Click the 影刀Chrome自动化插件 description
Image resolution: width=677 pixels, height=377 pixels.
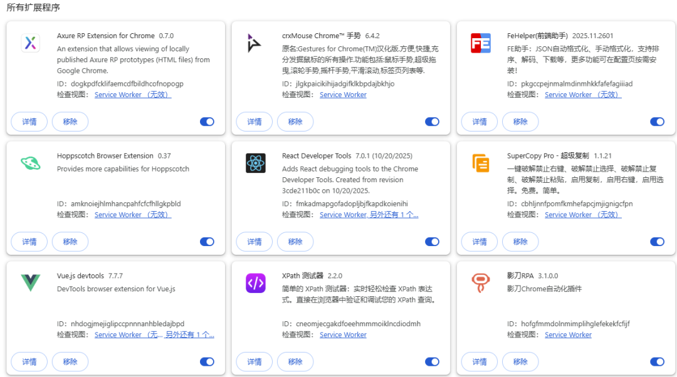click(544, 289)
